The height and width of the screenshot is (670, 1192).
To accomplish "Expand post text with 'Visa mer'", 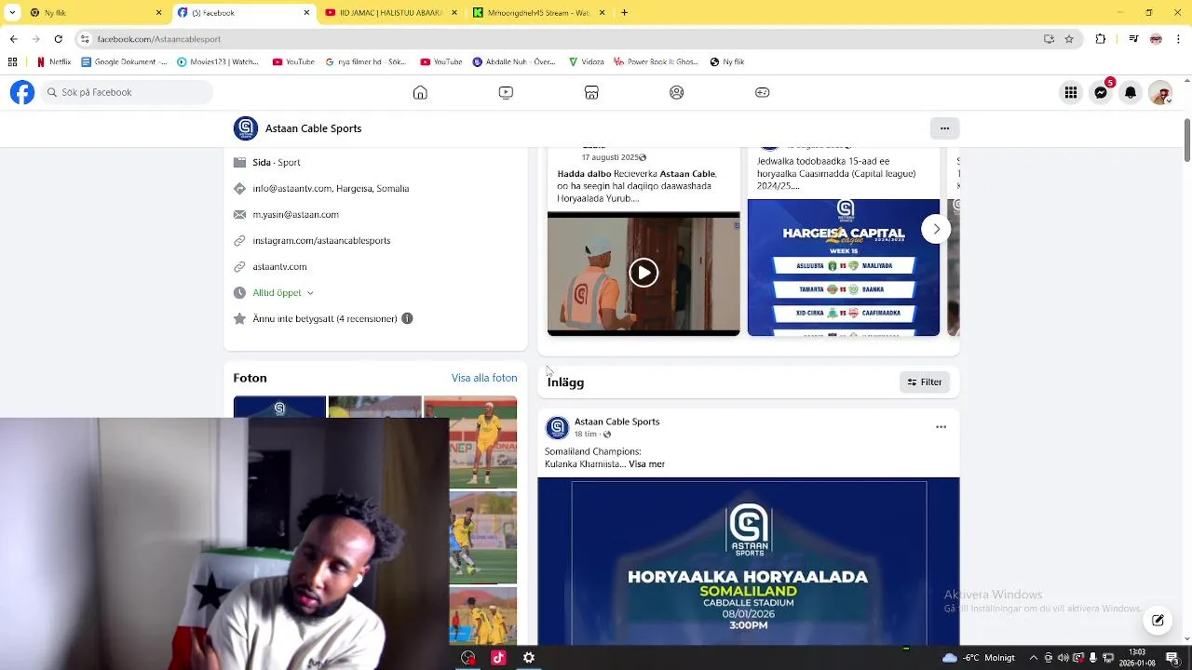I will [646, 464].
